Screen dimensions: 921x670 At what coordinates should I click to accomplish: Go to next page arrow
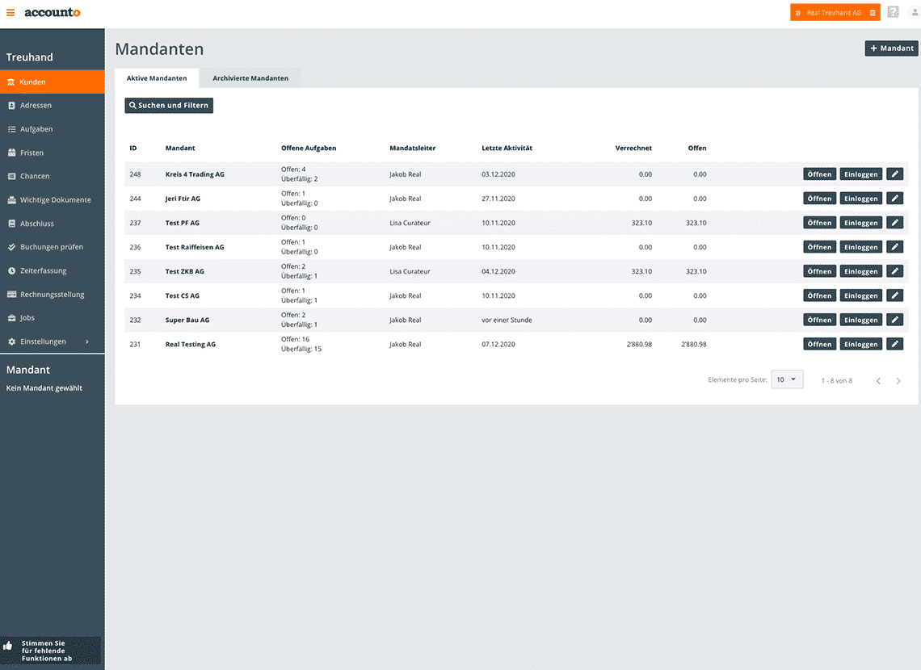coord(898,381)
